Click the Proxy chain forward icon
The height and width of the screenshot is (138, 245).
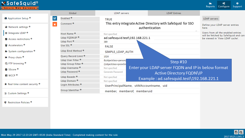click(6, 57)
